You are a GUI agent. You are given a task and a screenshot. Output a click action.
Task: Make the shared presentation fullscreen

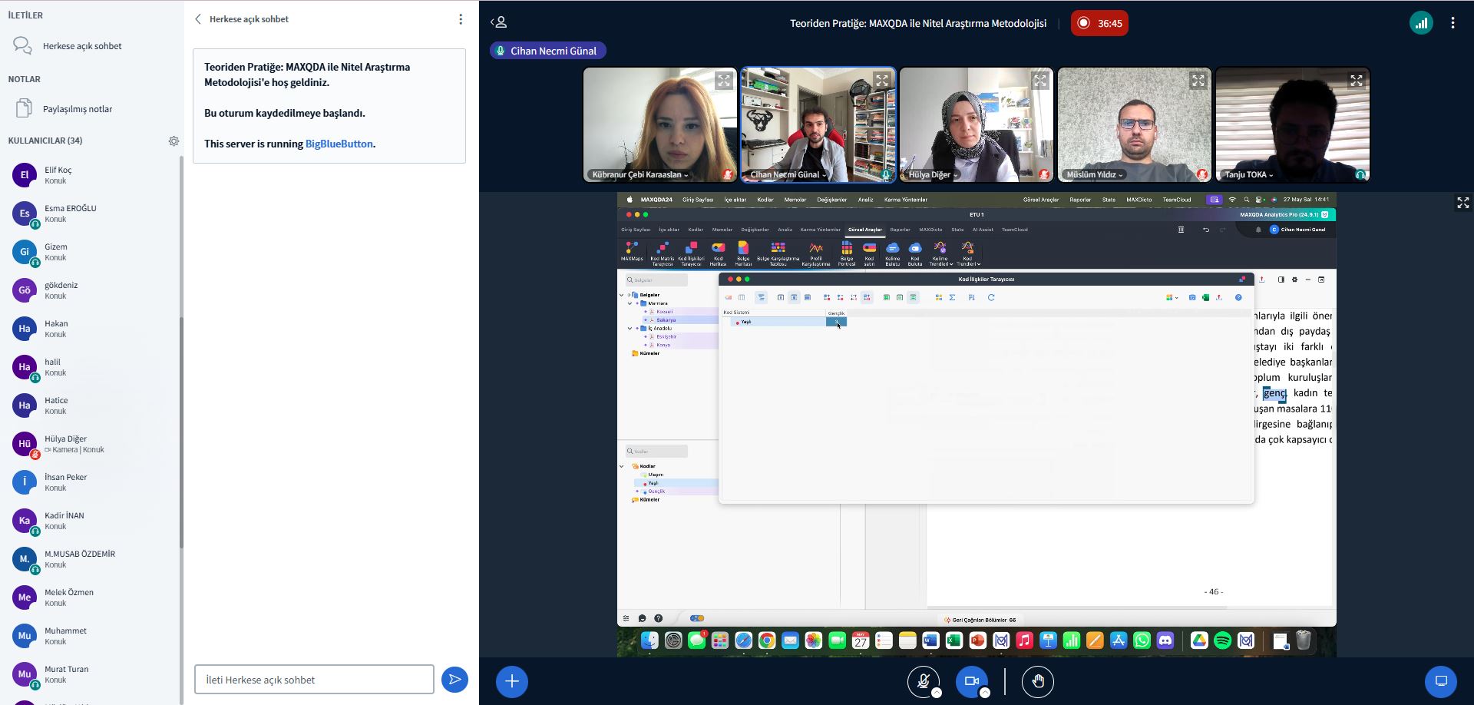coord(1462,203)
